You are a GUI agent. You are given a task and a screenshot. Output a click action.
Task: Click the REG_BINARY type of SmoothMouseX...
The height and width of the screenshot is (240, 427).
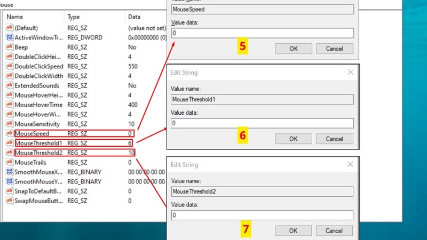(x=84, y=172)
